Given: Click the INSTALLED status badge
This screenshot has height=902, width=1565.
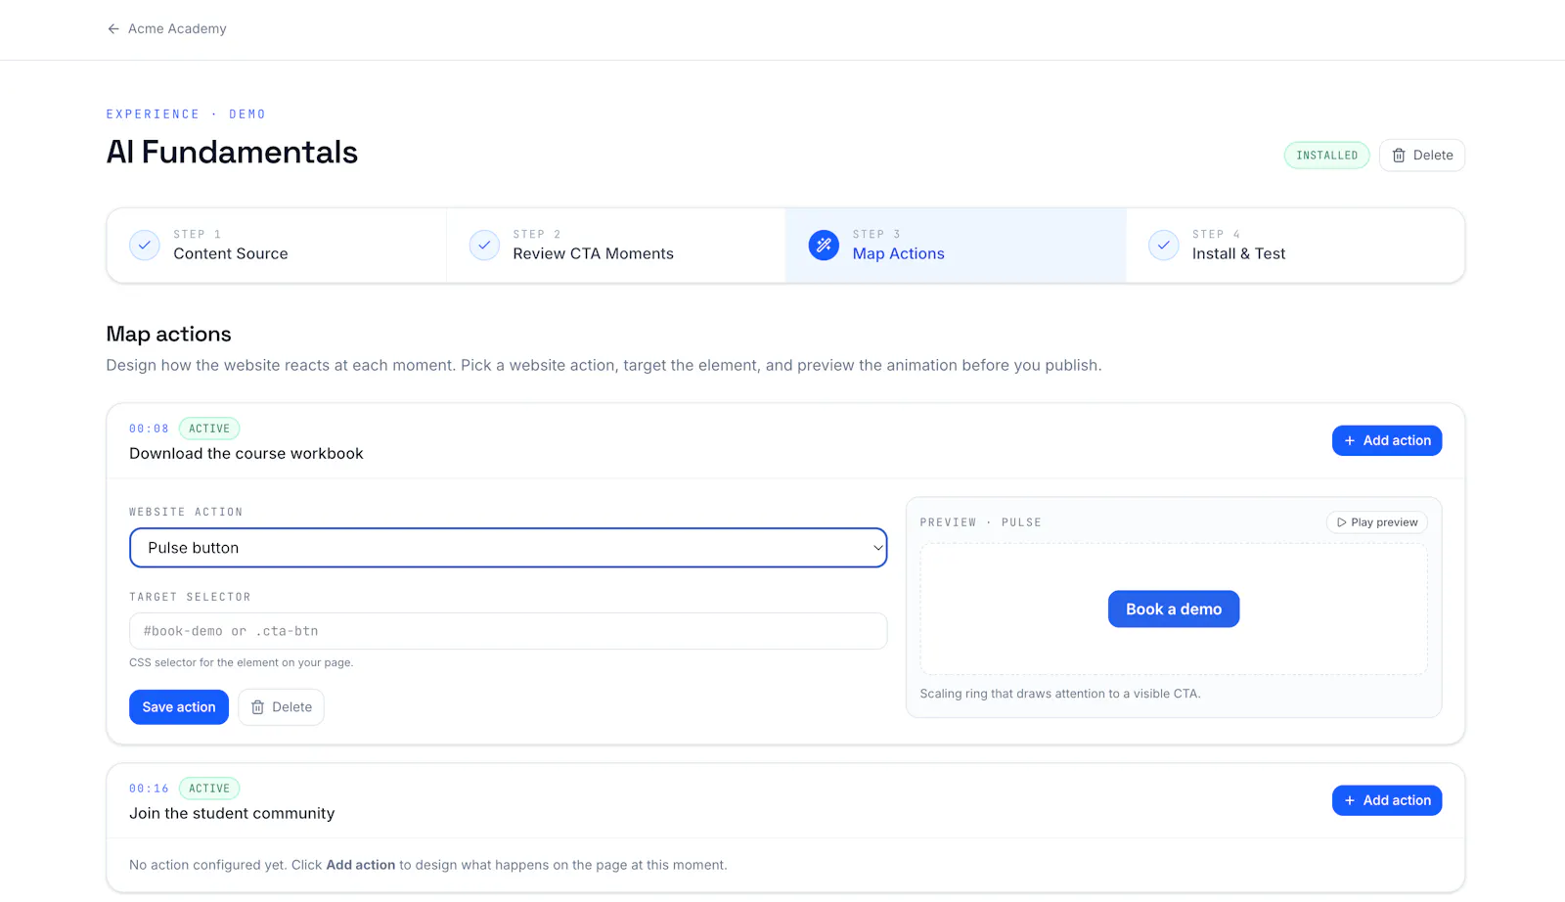Looking at the screenshot, I should click(x=1326, y=156).
